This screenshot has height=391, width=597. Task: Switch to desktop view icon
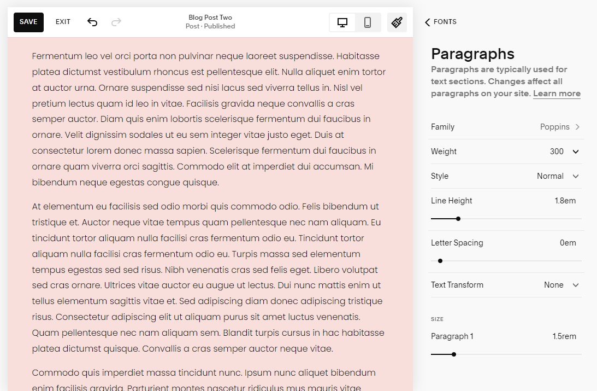[342, 22]
